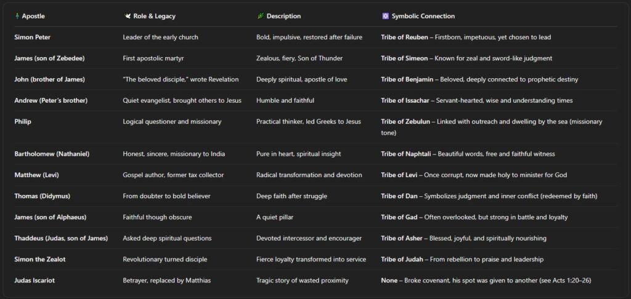The height and width of the screenshot is (299, 631).
Task: Click the green leaf icon beside Description header
Action: click(260, 16)
